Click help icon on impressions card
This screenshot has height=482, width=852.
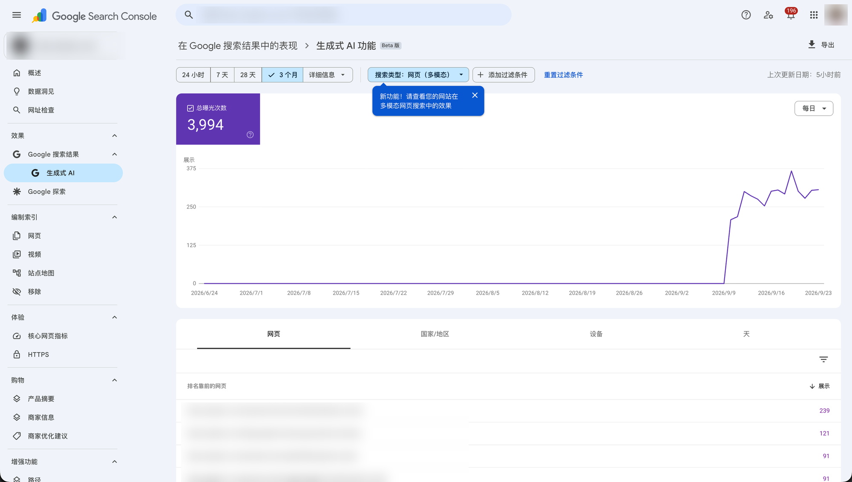tap(250, 135)
